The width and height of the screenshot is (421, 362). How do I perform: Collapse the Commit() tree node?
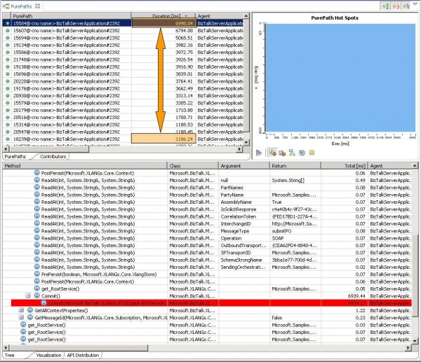(28, 295)
